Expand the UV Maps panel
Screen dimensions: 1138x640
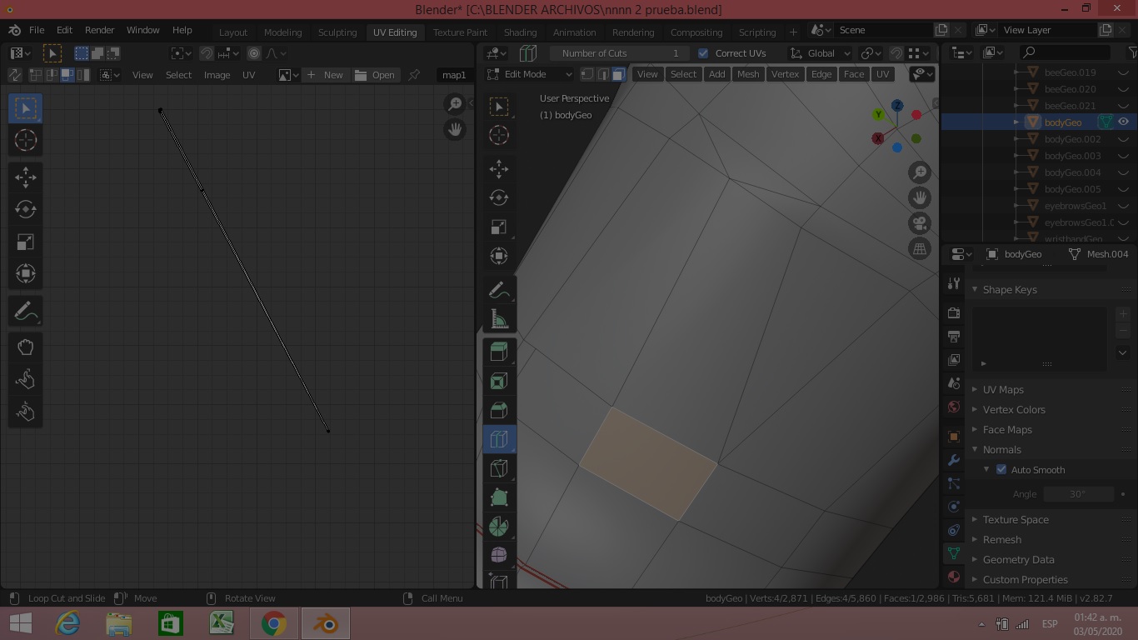point(1050,390)
